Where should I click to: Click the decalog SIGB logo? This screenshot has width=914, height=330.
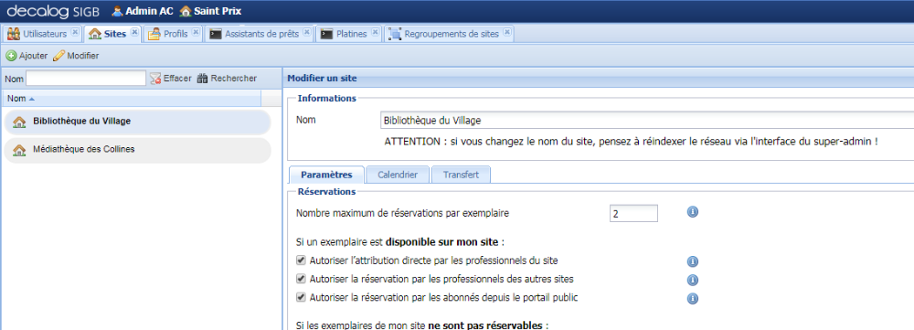pos(54,11)
